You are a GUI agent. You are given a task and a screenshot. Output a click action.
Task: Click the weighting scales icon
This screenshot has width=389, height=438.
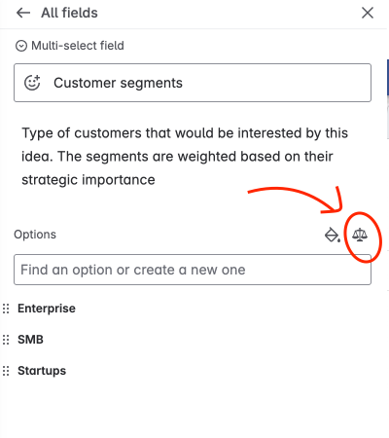point(360,235)
